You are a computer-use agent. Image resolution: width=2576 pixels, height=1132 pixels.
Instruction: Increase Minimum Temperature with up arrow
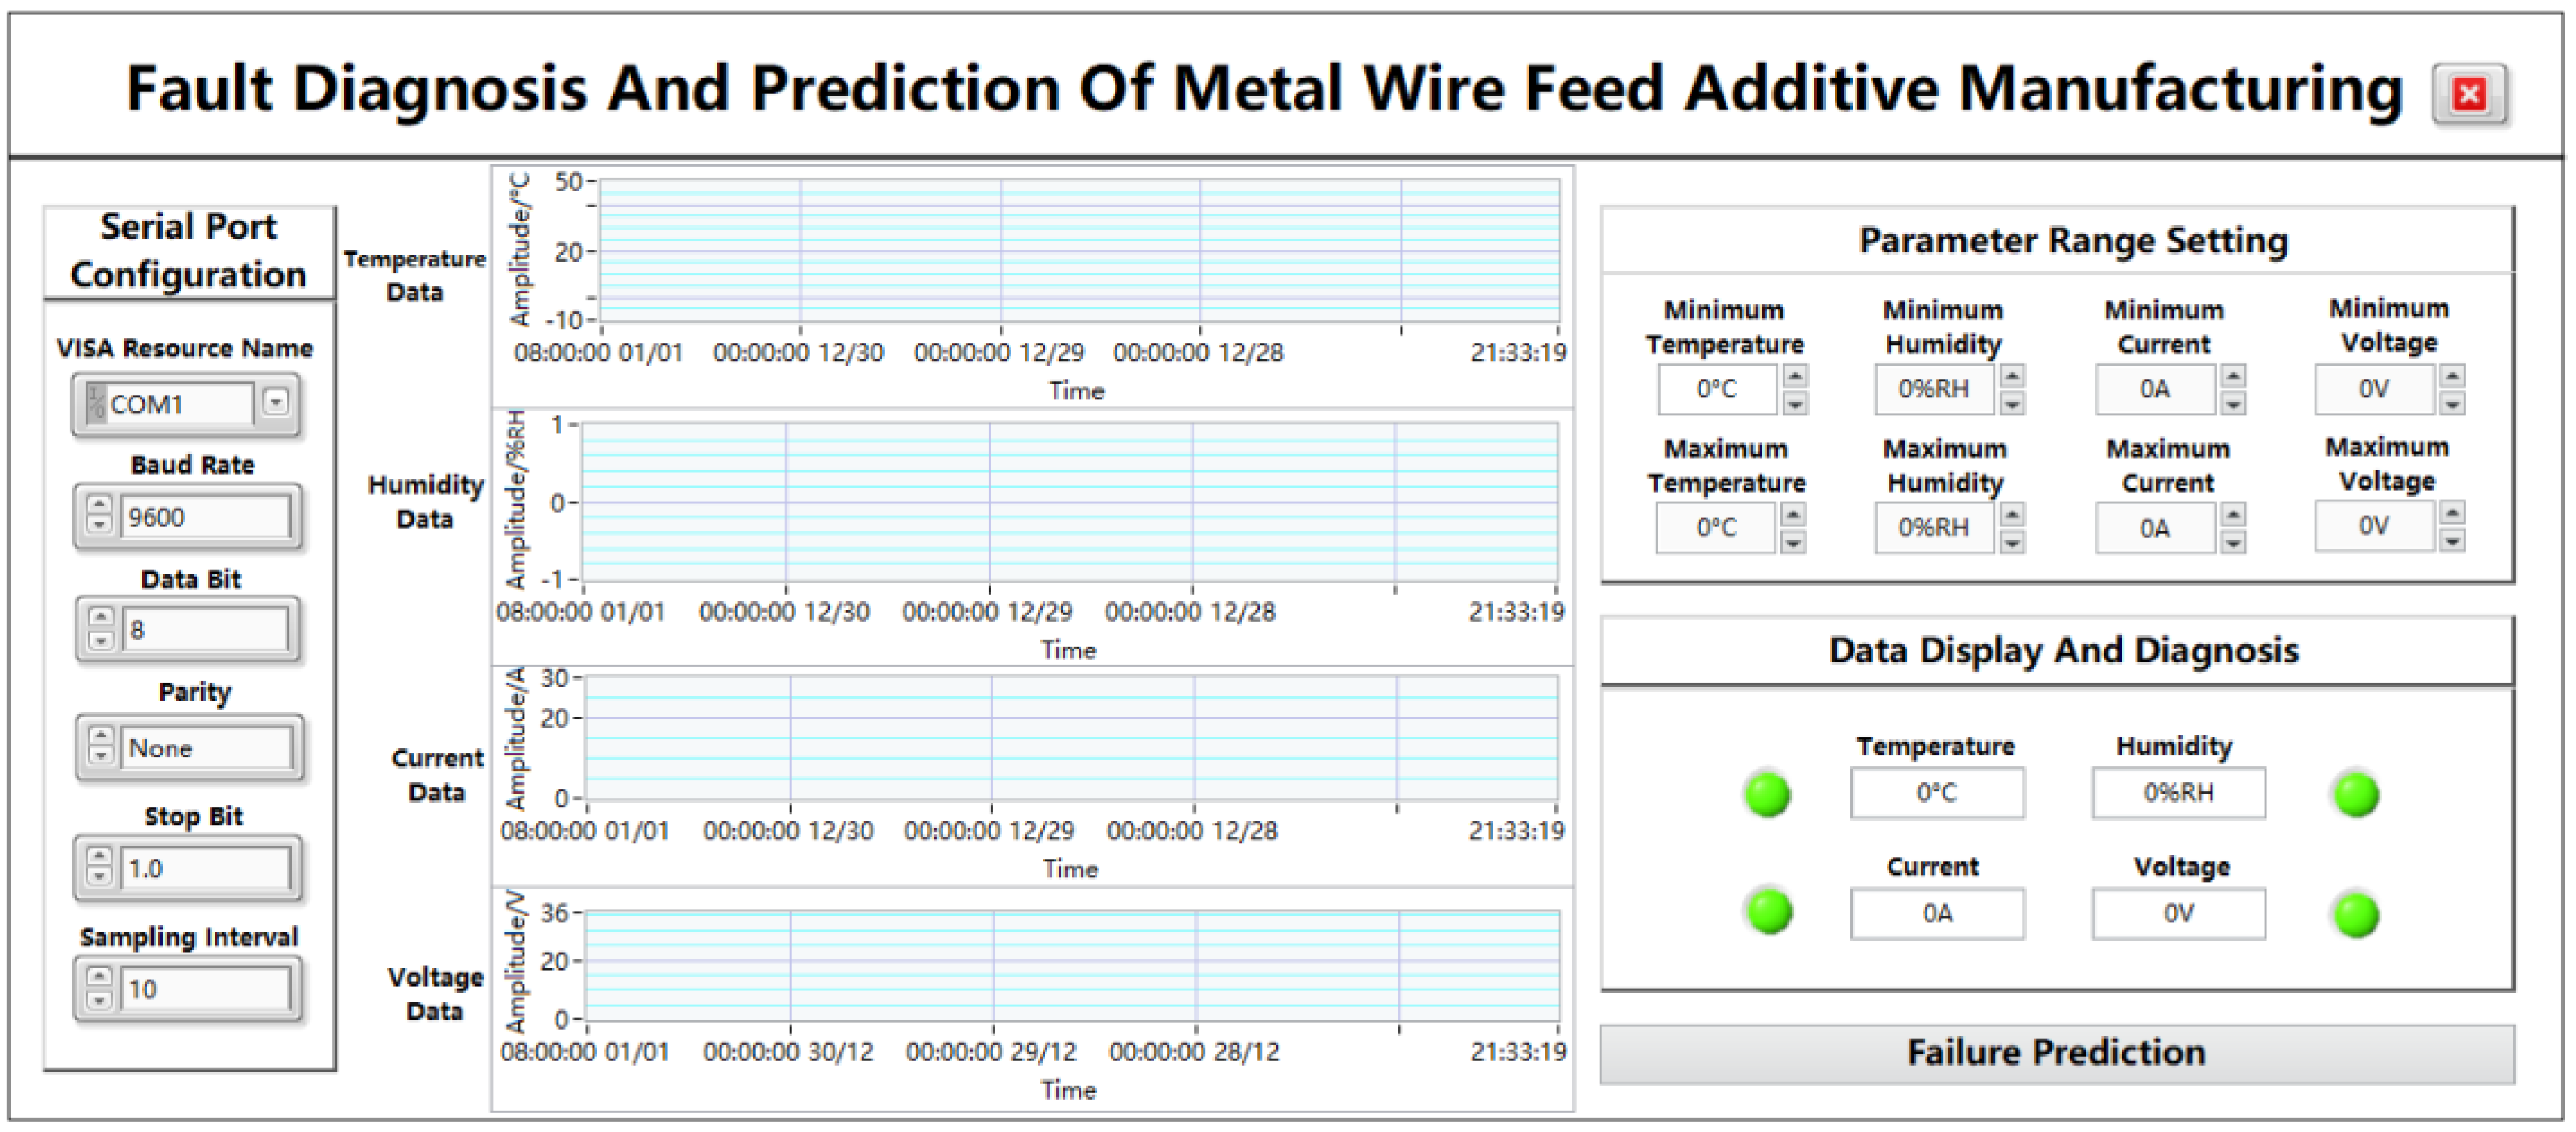(x=1795, y=377)
